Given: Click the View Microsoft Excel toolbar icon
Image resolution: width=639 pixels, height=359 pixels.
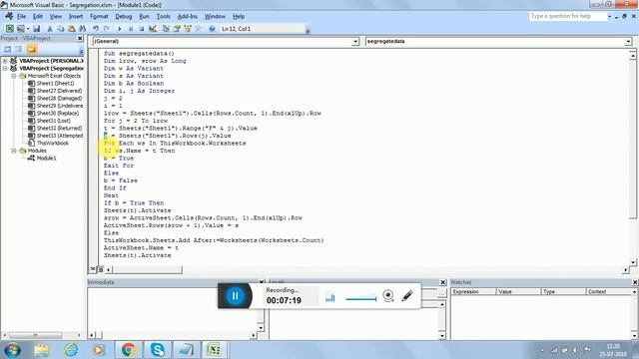Looking at the screenshot, I should (9, 29).
